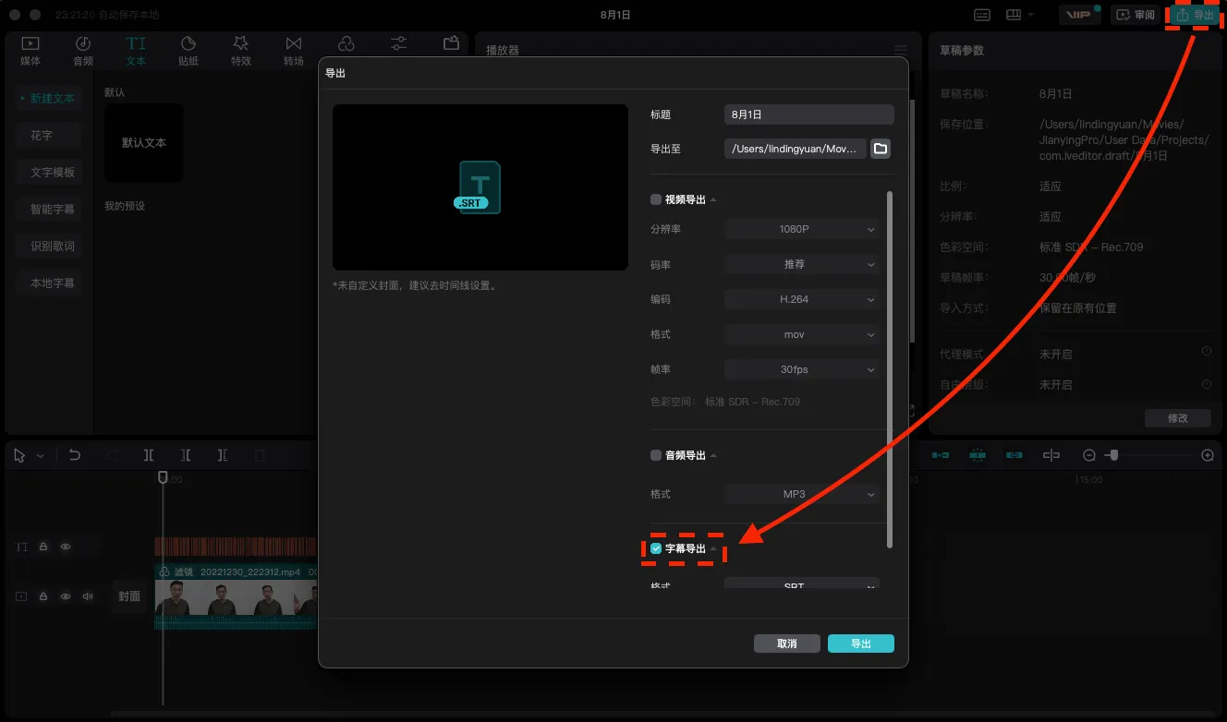Click the 封面 cover button on timeline

[x=129, y=596]
